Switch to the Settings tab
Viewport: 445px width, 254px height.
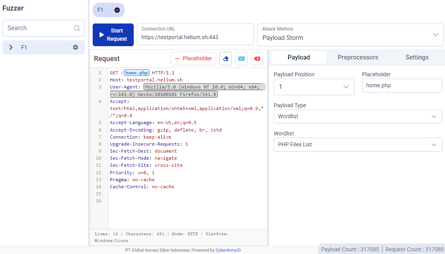coord(417,58)
